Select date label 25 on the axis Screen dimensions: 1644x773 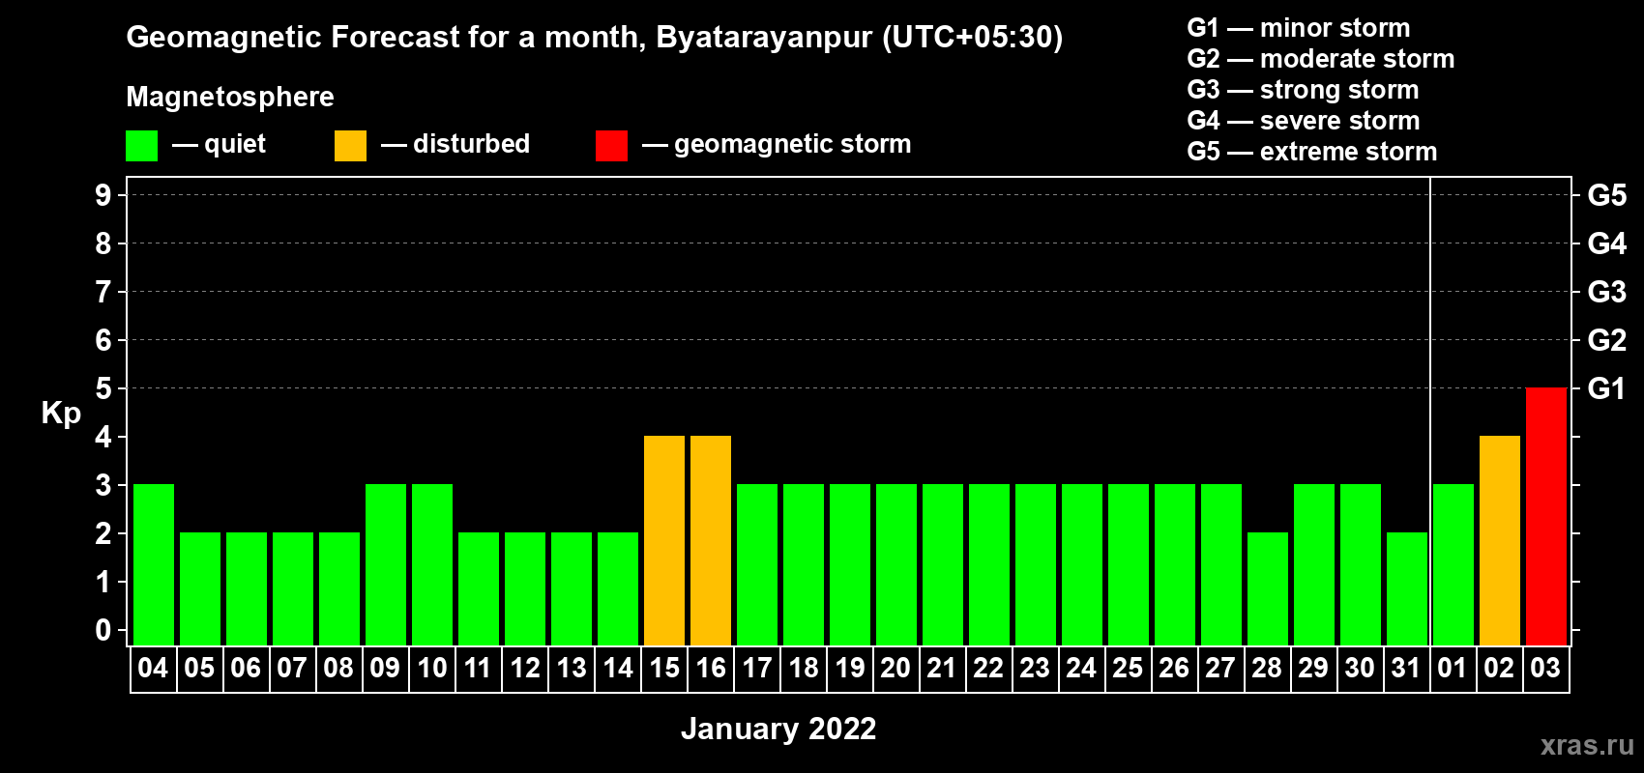[x=1128, y=669]
